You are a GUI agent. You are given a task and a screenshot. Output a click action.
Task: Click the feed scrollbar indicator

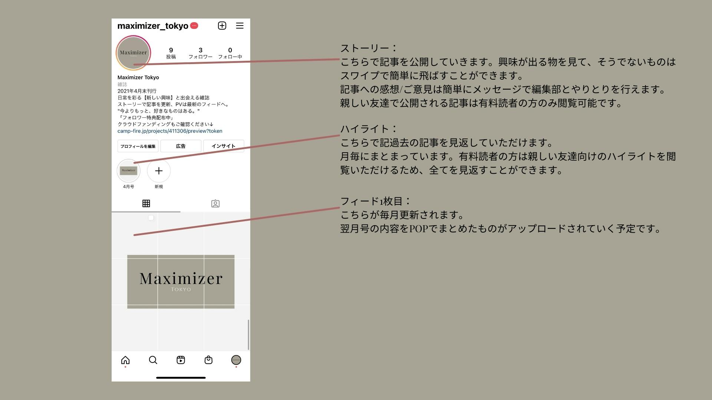coord(248,335)
